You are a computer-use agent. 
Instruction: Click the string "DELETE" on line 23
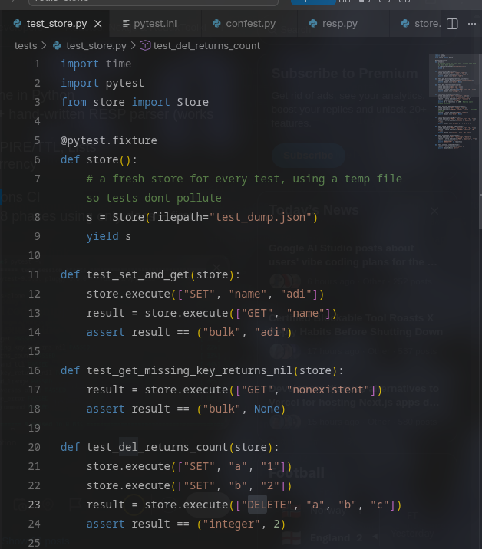[267, 505]
